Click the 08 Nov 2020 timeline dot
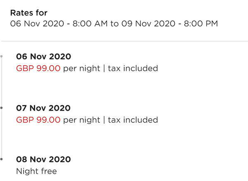 coord(1,159)
